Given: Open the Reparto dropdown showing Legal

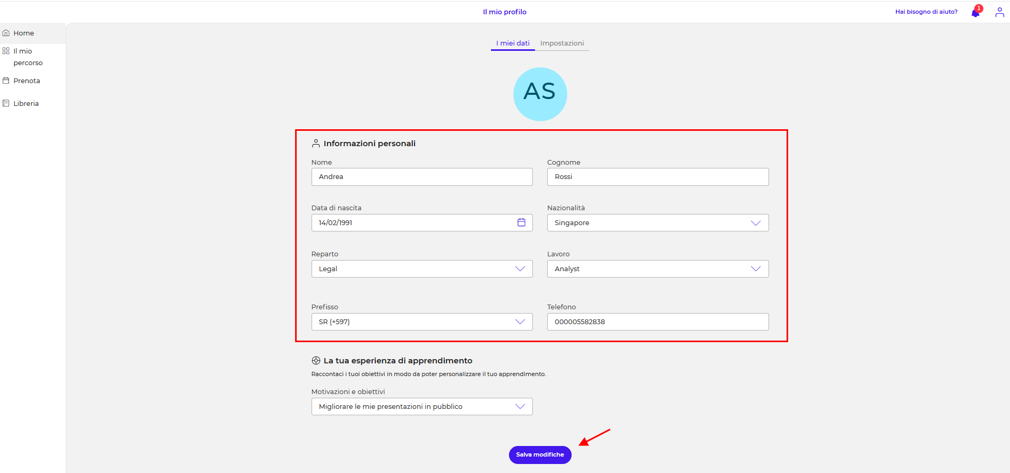Looking at the screenshot, I should pyautogui.click(x=421, y=269).
